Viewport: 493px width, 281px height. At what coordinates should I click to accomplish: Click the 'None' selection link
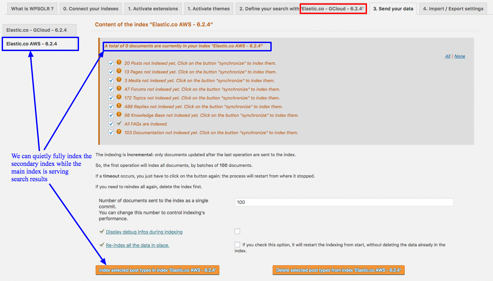[460, 56]
